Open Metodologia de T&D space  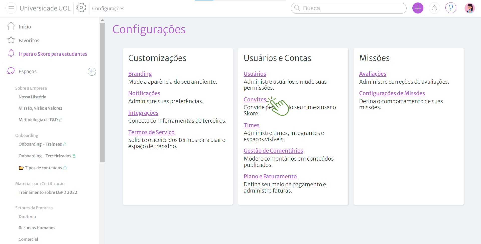coord(38,120)
